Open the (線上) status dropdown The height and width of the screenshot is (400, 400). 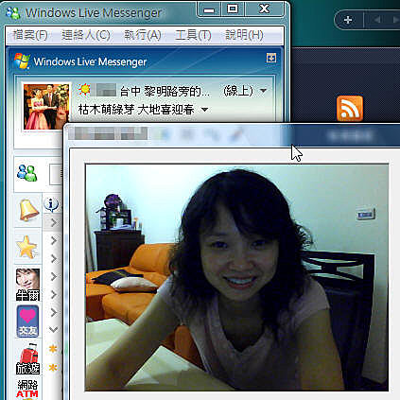pyautogui.click(x=245, y=91)
